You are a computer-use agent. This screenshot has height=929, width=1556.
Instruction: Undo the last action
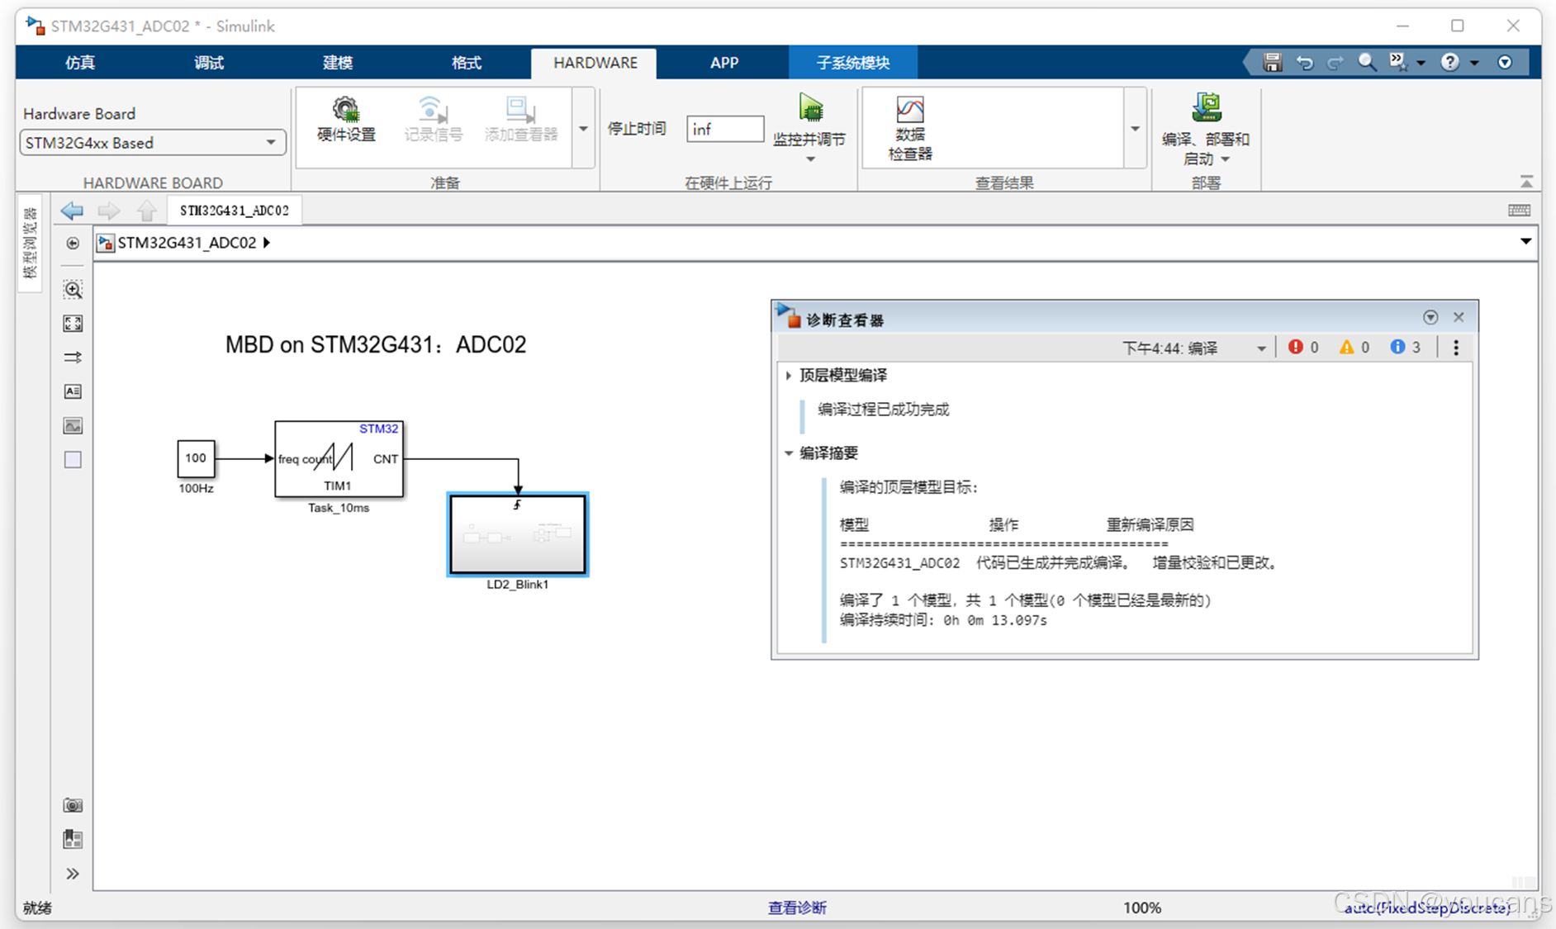point(1305,62)
